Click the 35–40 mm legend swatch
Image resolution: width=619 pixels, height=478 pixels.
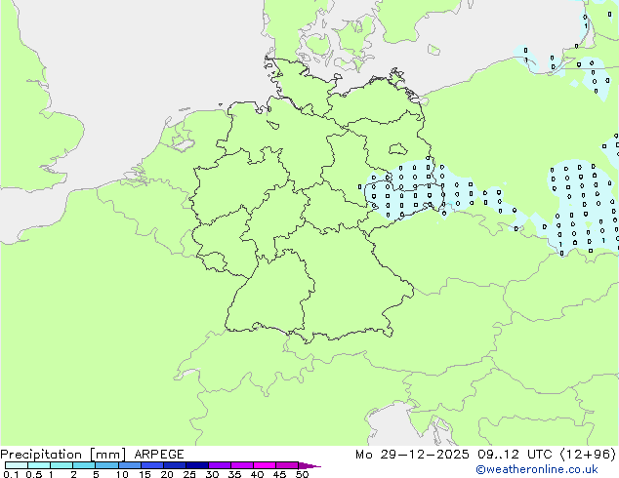click(242, 465)
